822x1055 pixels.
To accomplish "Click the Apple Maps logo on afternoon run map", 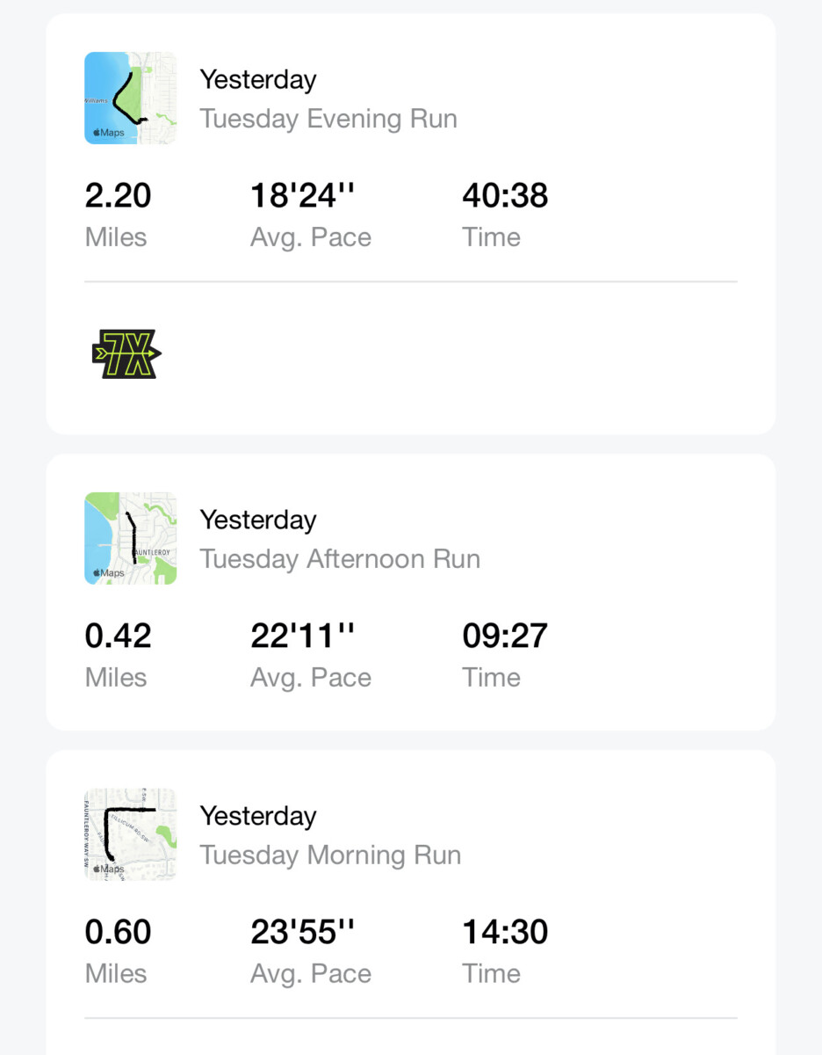I will [109, 573].
